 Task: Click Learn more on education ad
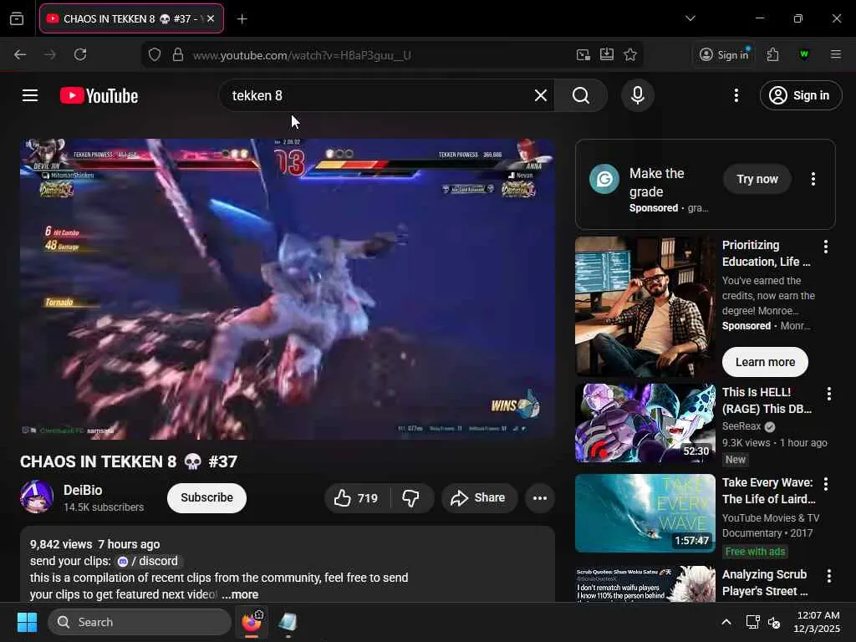(x=765, y=362)
